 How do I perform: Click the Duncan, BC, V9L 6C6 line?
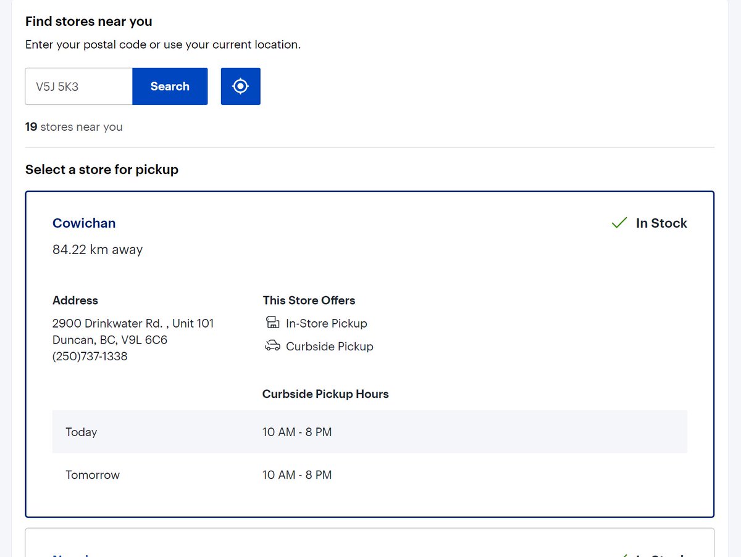[x=110, y=340]
